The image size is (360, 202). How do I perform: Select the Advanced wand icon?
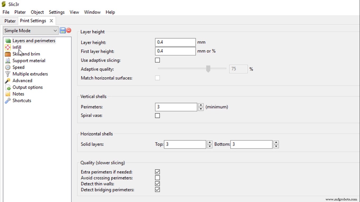pos(8,81)
